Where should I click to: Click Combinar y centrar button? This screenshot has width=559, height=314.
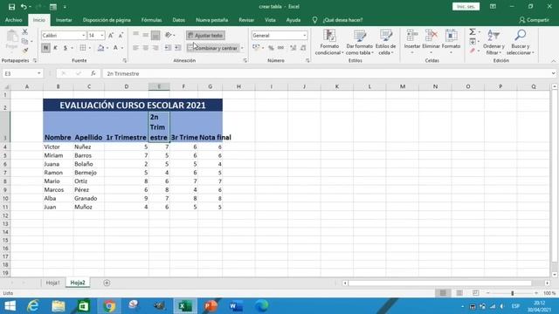pyautogui.click(x=213, y=48)
